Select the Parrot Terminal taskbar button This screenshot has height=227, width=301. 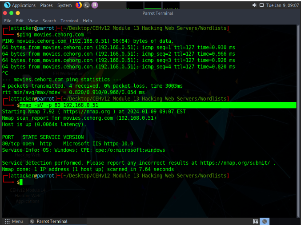coord(49,221)
